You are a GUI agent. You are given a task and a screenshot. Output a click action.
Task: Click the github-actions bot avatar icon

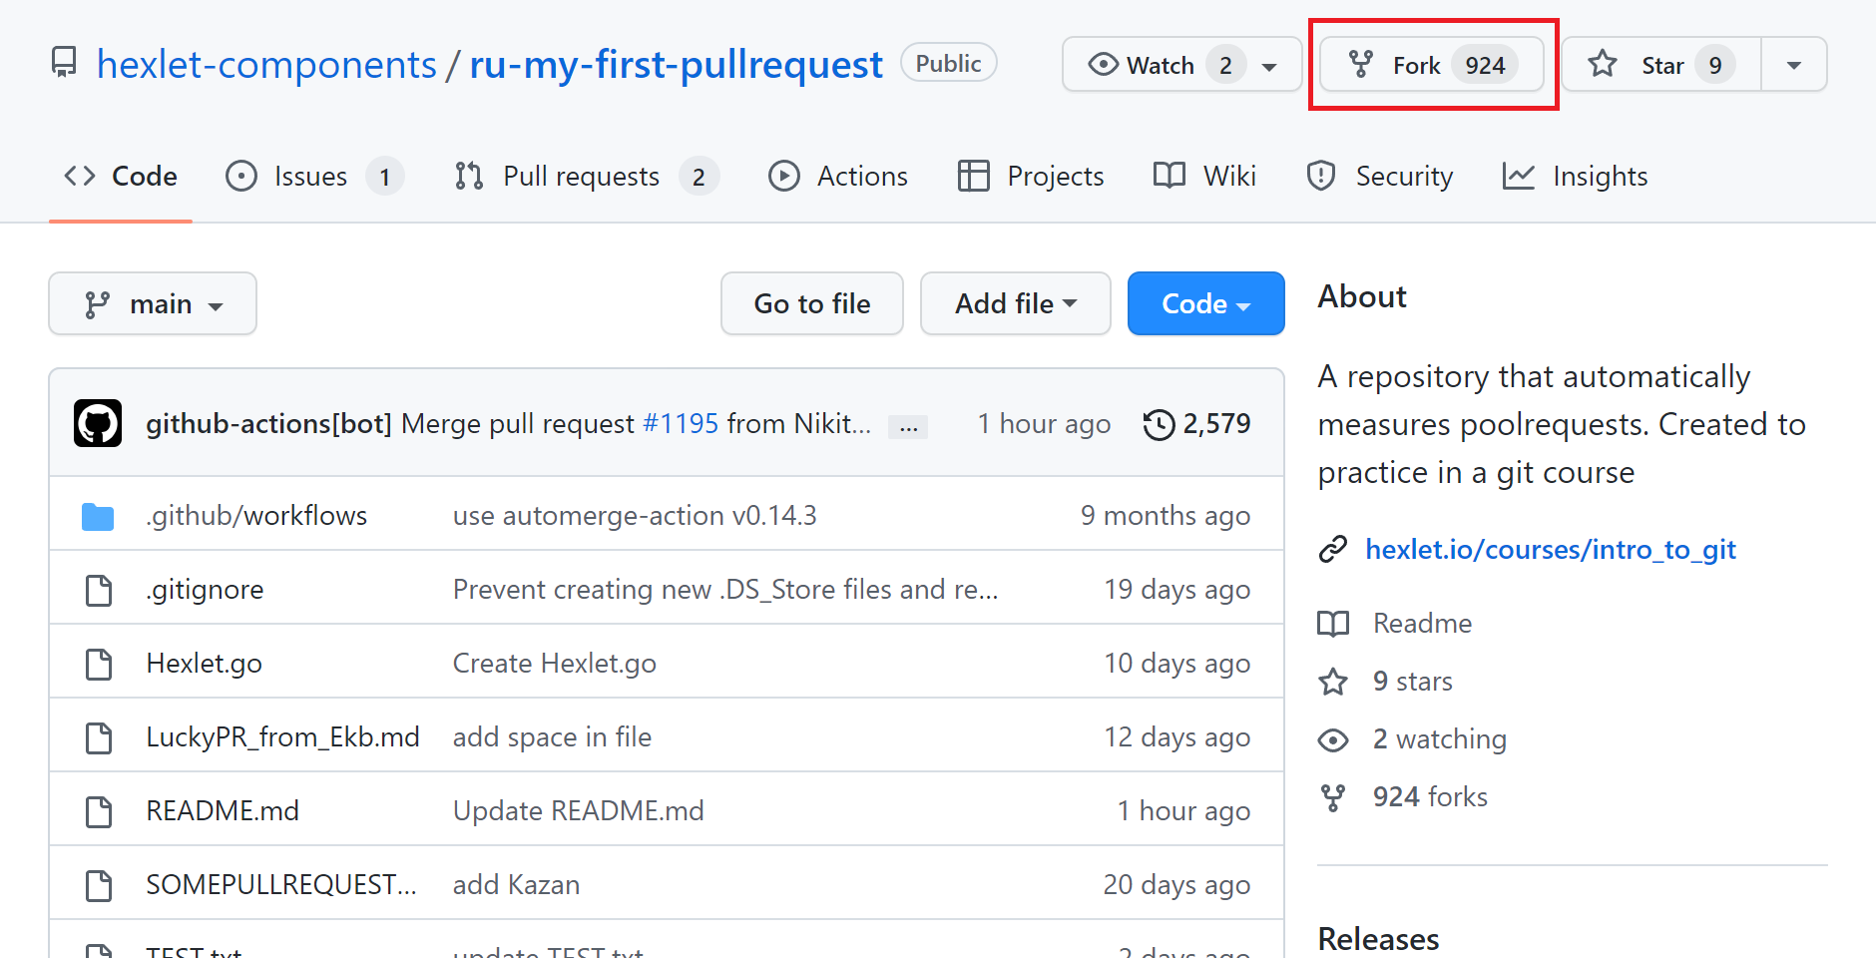(98, 423)
